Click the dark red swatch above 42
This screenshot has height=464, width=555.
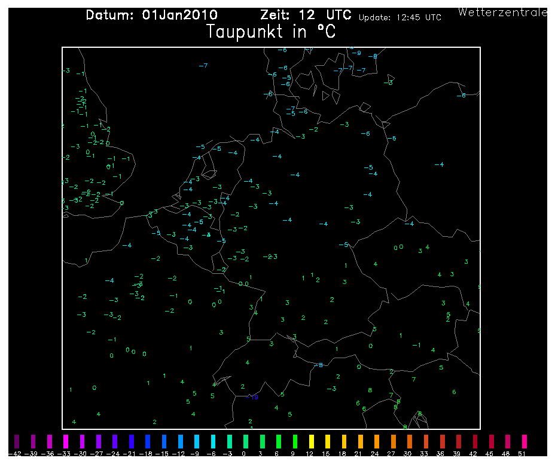coord(475,441)
